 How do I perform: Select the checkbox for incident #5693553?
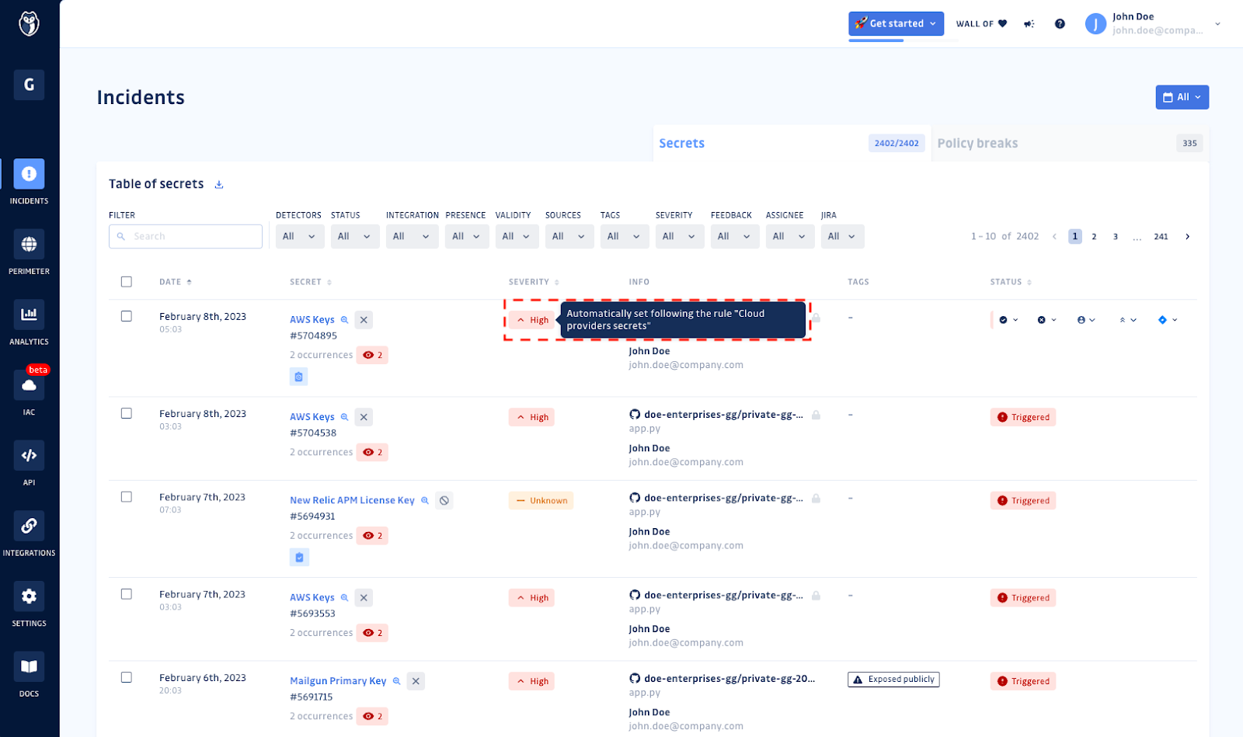[127, 594]
